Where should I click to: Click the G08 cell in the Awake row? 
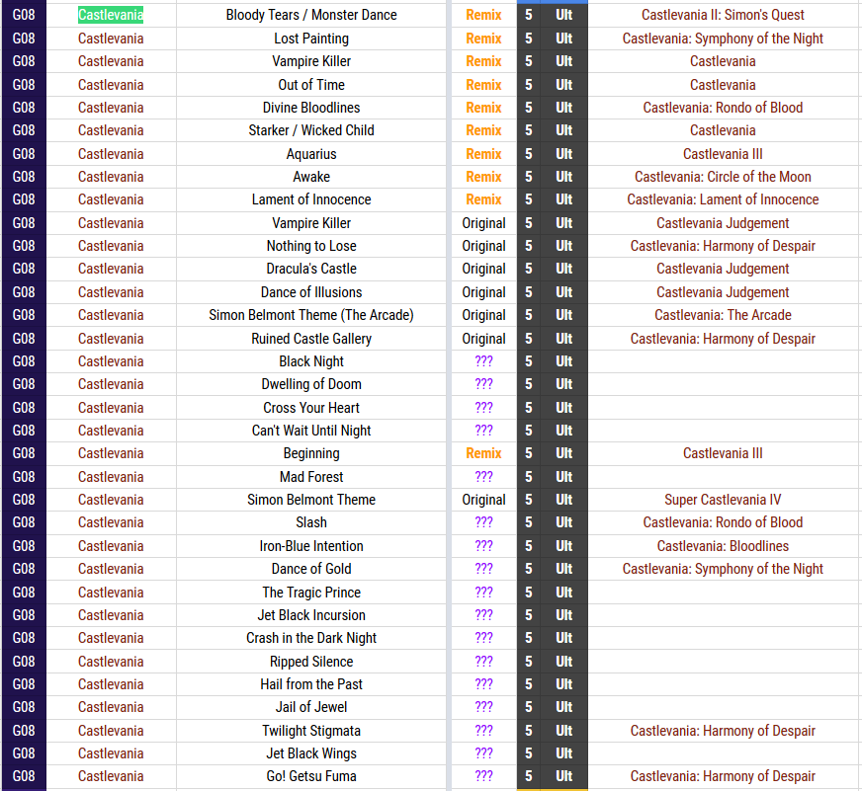(24, 177)
